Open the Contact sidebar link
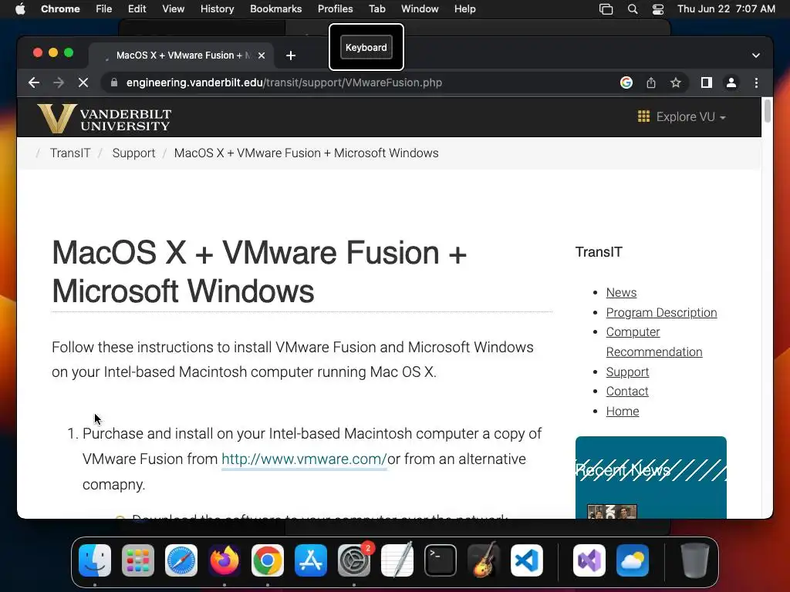The height and width of the screenshot is (592, 790). (627, 391)
